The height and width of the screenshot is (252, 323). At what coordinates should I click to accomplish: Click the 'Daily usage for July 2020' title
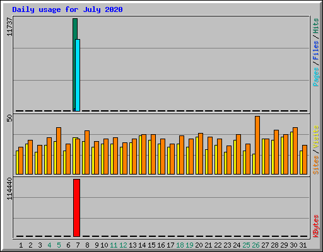tap(68, 9)
